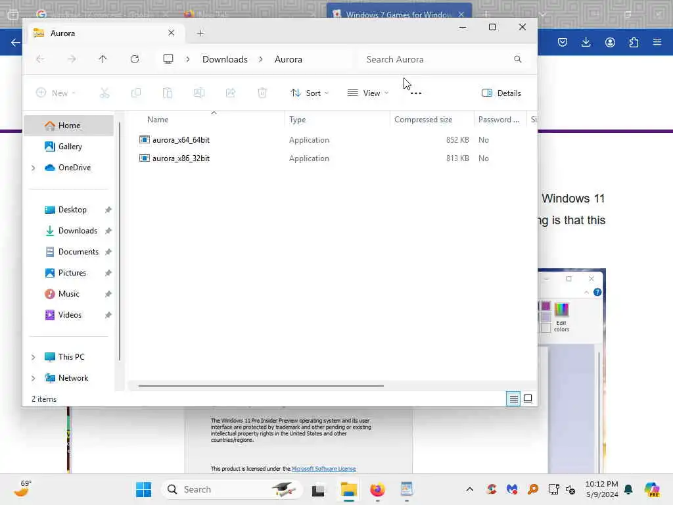Image resolution: width=673 pixels, height=505 pixels.
Task: Expand the OneDrive tree node
Action: pyautogui.click(x=33, y=168)
